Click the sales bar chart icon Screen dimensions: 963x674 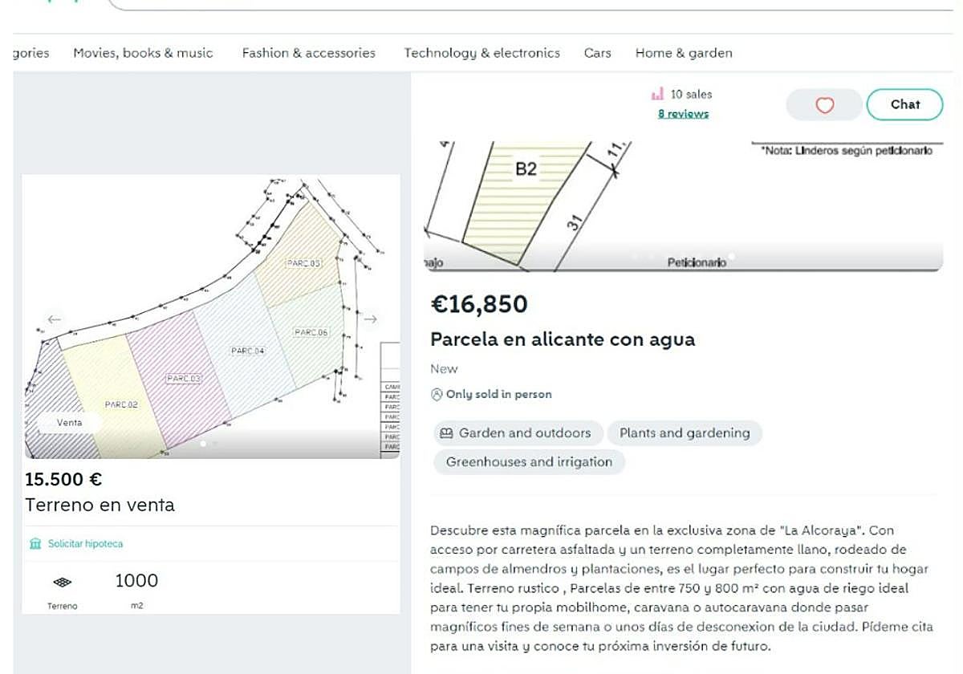[658, 95]
